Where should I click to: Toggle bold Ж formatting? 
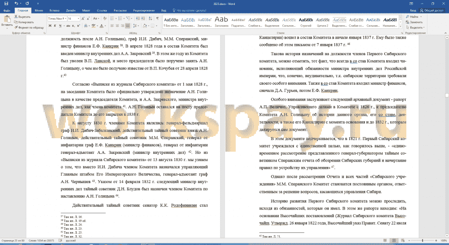point(50,26)
